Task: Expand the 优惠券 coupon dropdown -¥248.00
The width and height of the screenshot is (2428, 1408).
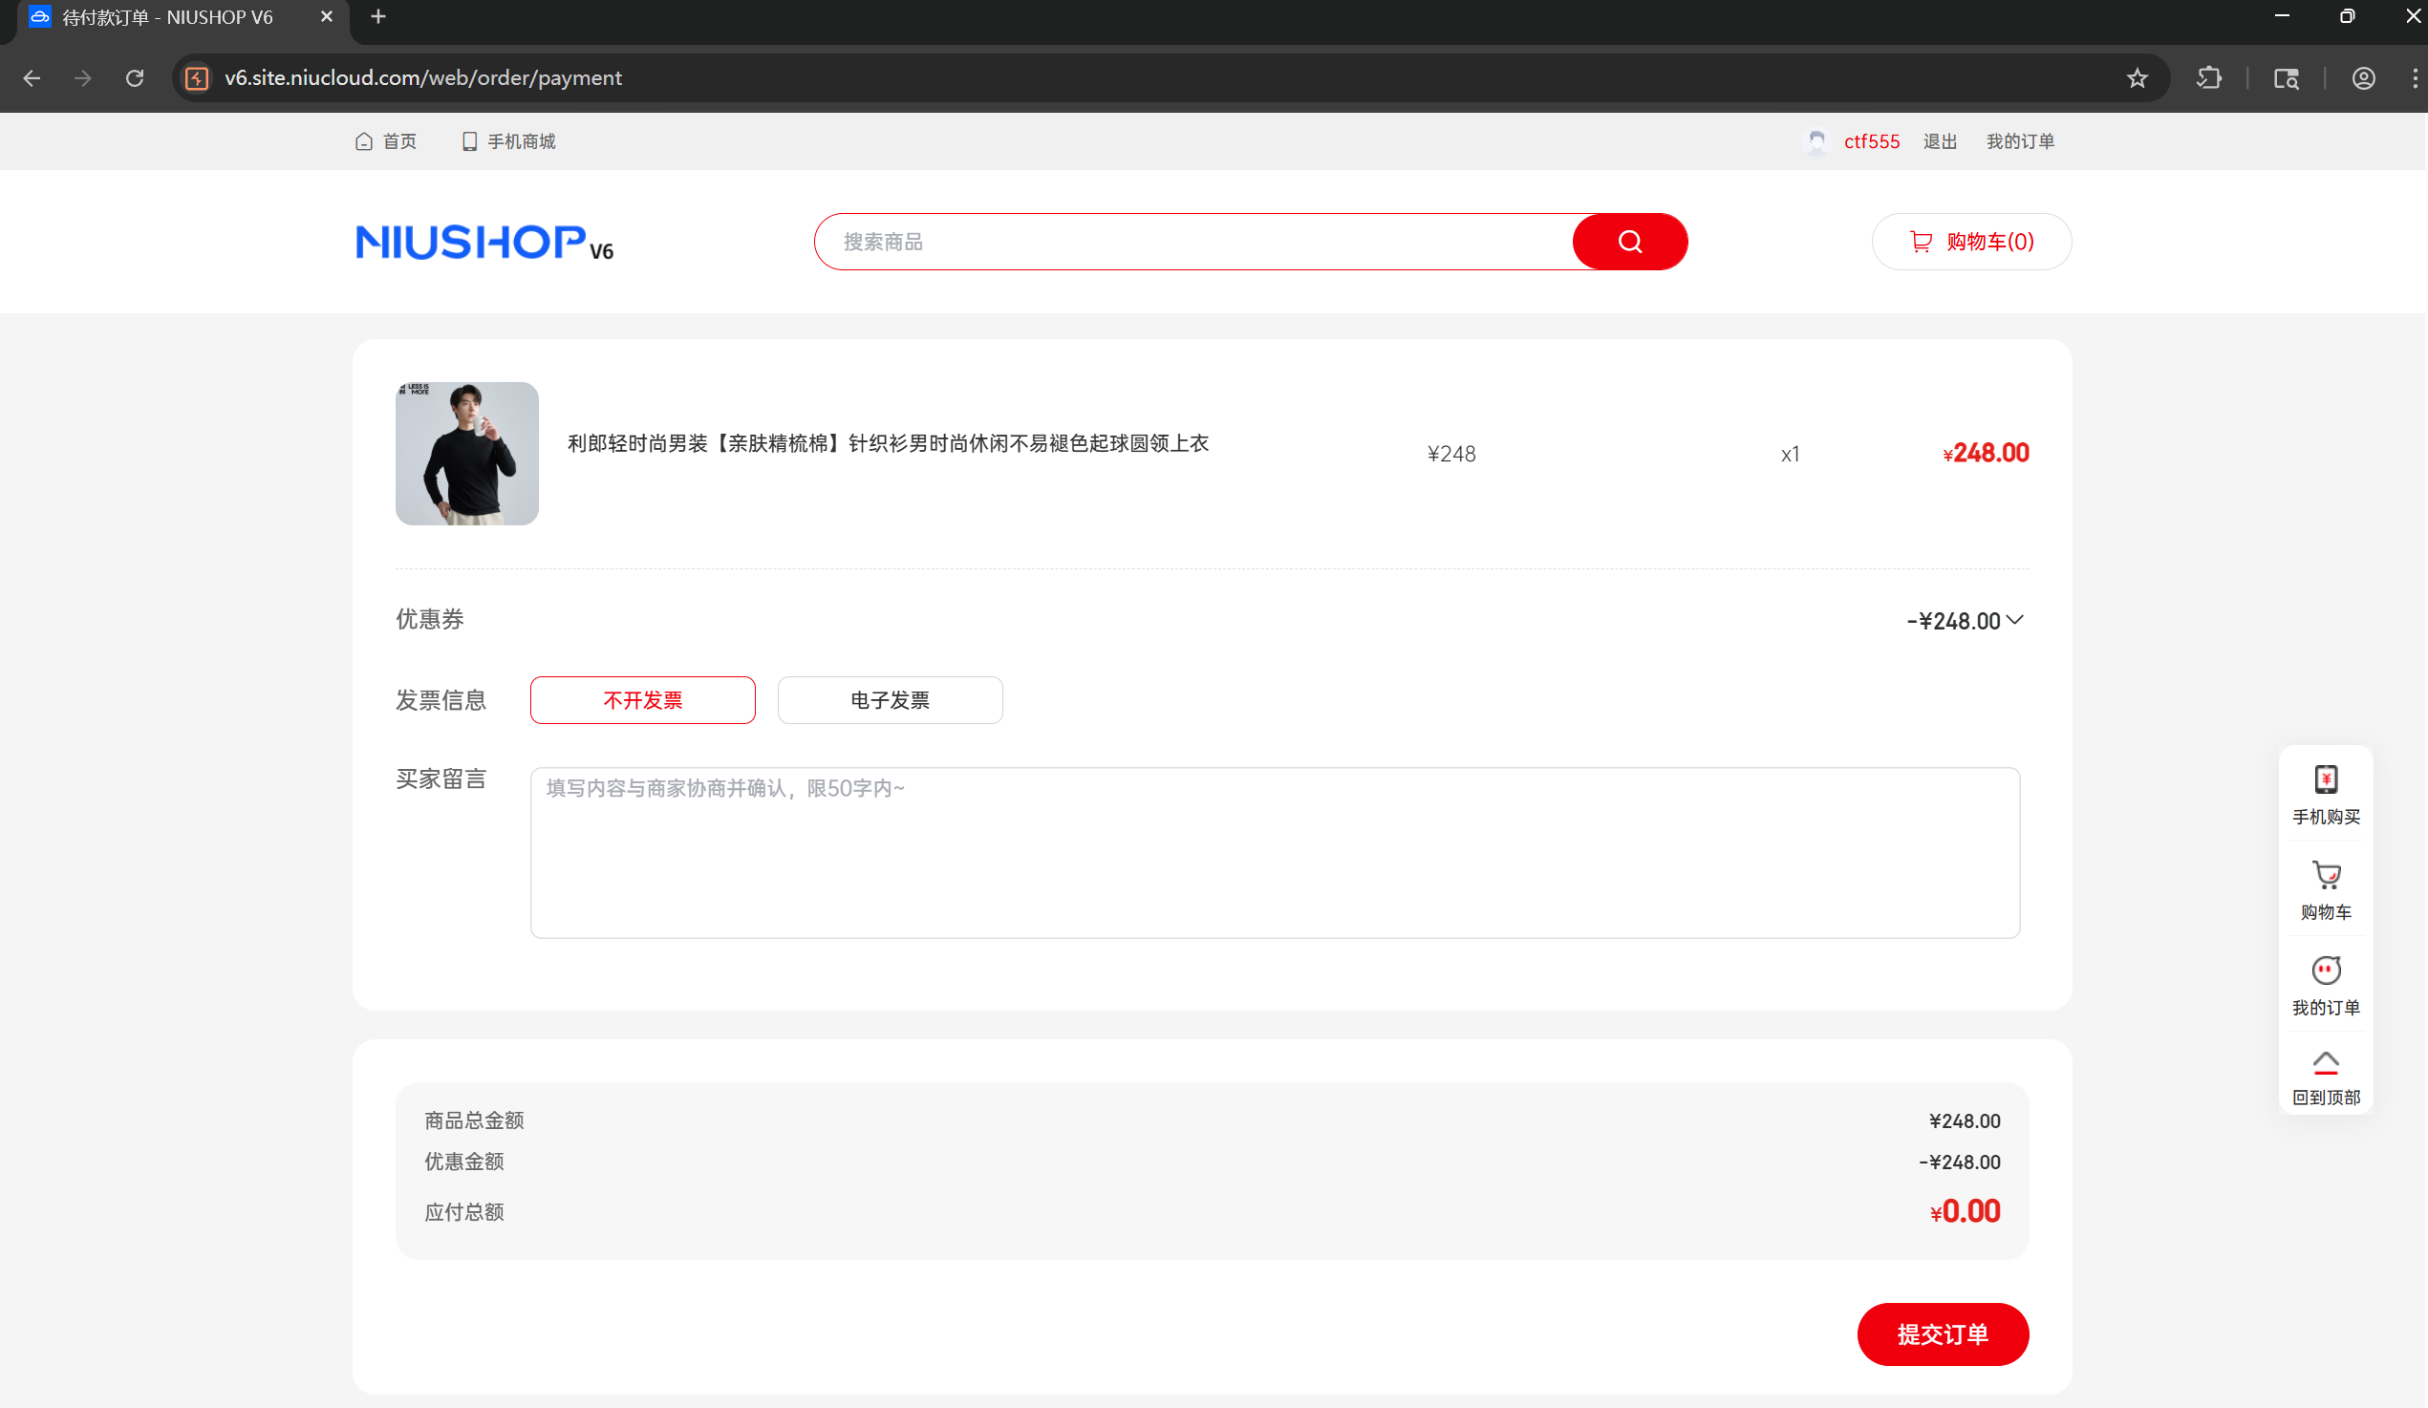Action: (x=1965, y=621)
